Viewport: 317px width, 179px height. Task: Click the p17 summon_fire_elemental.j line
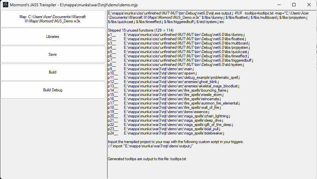pos(174,103)
